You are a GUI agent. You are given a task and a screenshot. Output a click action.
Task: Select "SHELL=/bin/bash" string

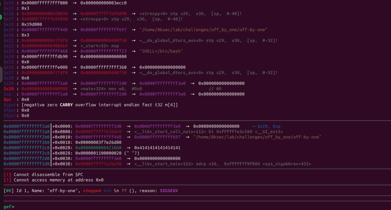[x=161, y=51]
